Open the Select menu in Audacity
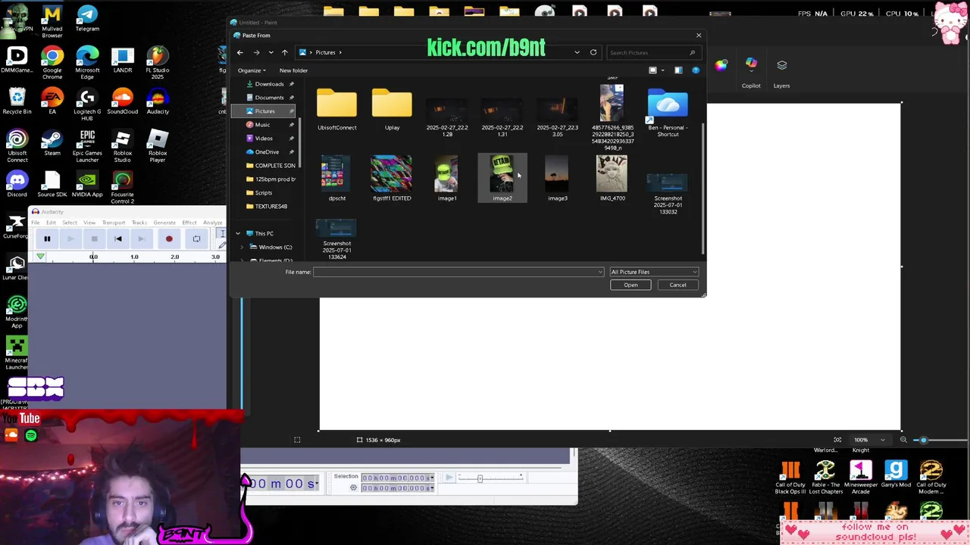970x545 pixels. [70, 223]
